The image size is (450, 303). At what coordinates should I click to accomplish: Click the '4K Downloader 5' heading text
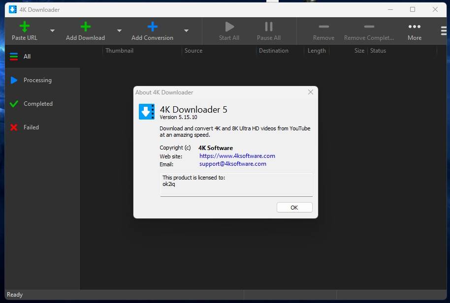point(193,110)
